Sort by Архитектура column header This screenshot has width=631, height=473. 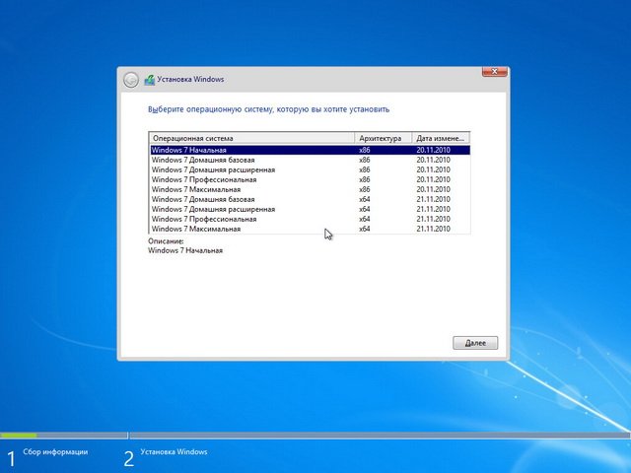click(384, 138)
